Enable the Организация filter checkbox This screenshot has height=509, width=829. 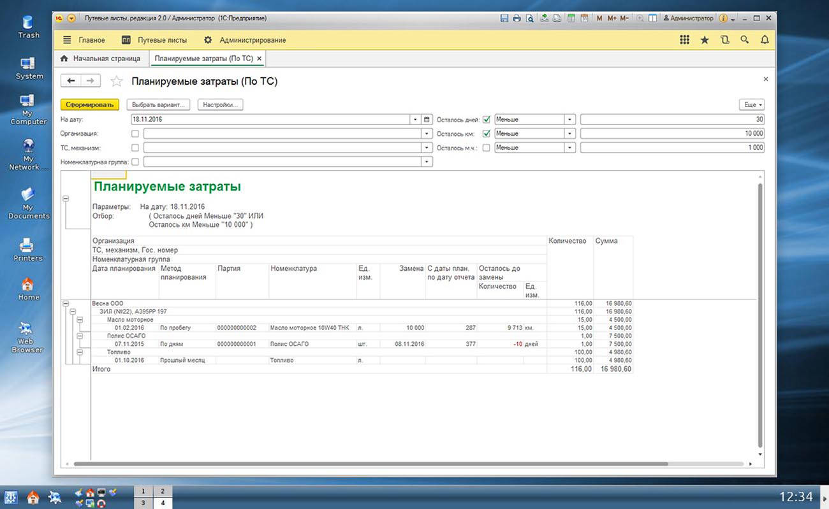coord(135,134)
